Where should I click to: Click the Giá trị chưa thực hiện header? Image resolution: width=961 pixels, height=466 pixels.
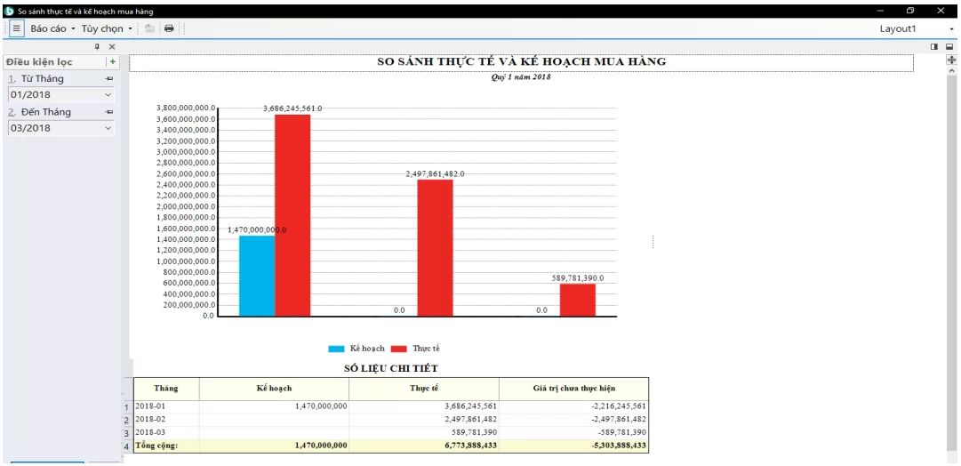(x=573, y=389)
